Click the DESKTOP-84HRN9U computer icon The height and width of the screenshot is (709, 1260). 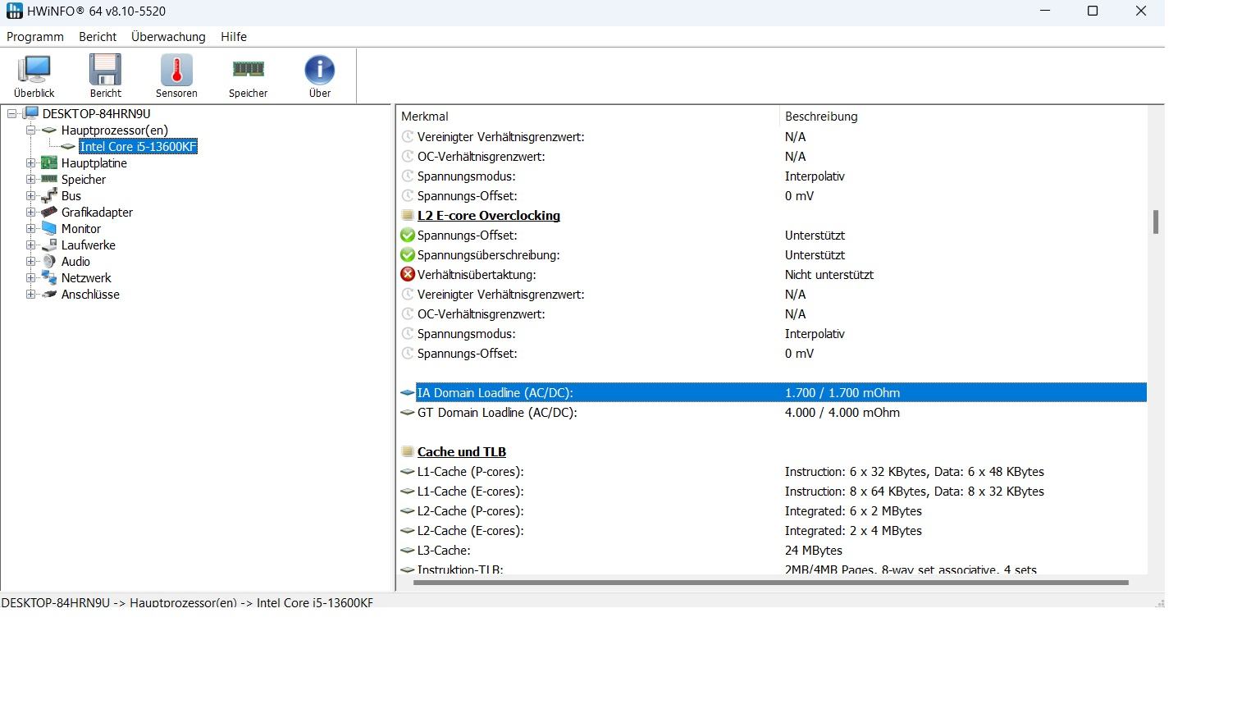click(x=31, y=113)
